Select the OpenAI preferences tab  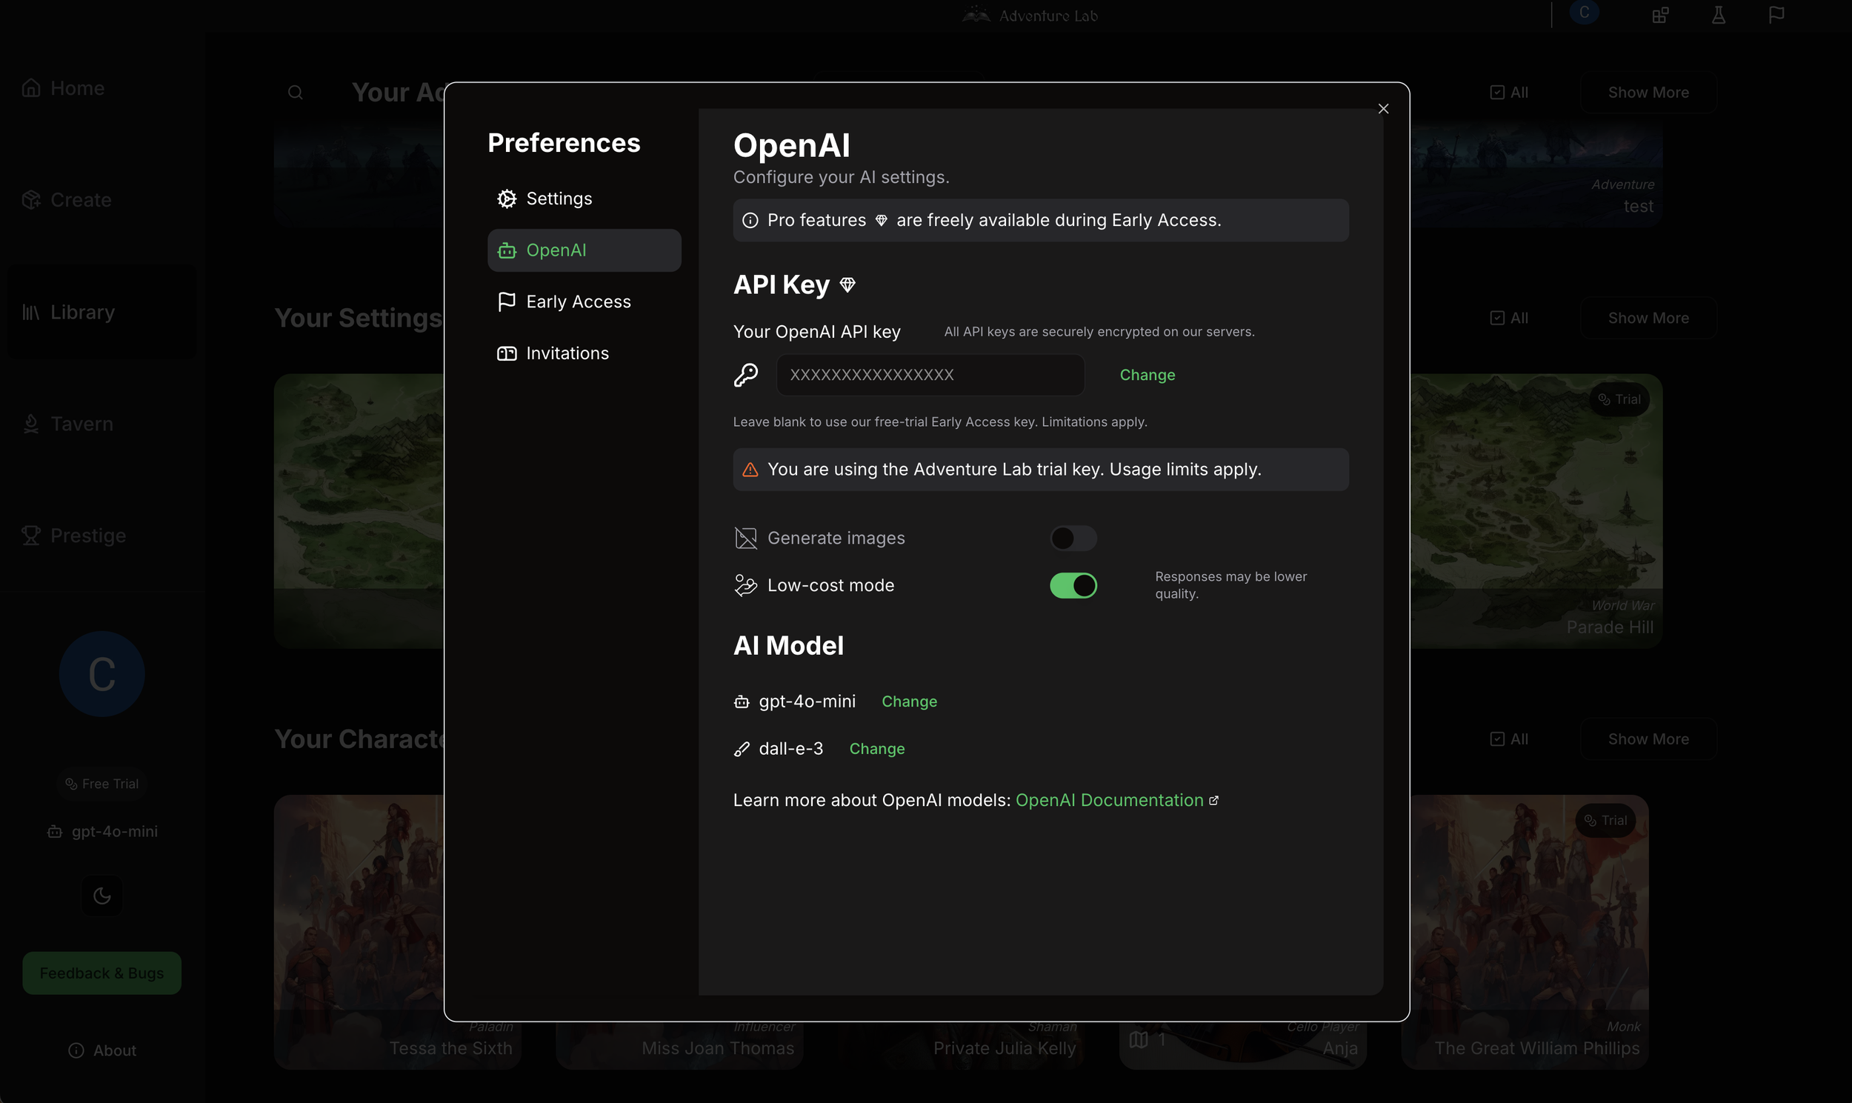584,250
